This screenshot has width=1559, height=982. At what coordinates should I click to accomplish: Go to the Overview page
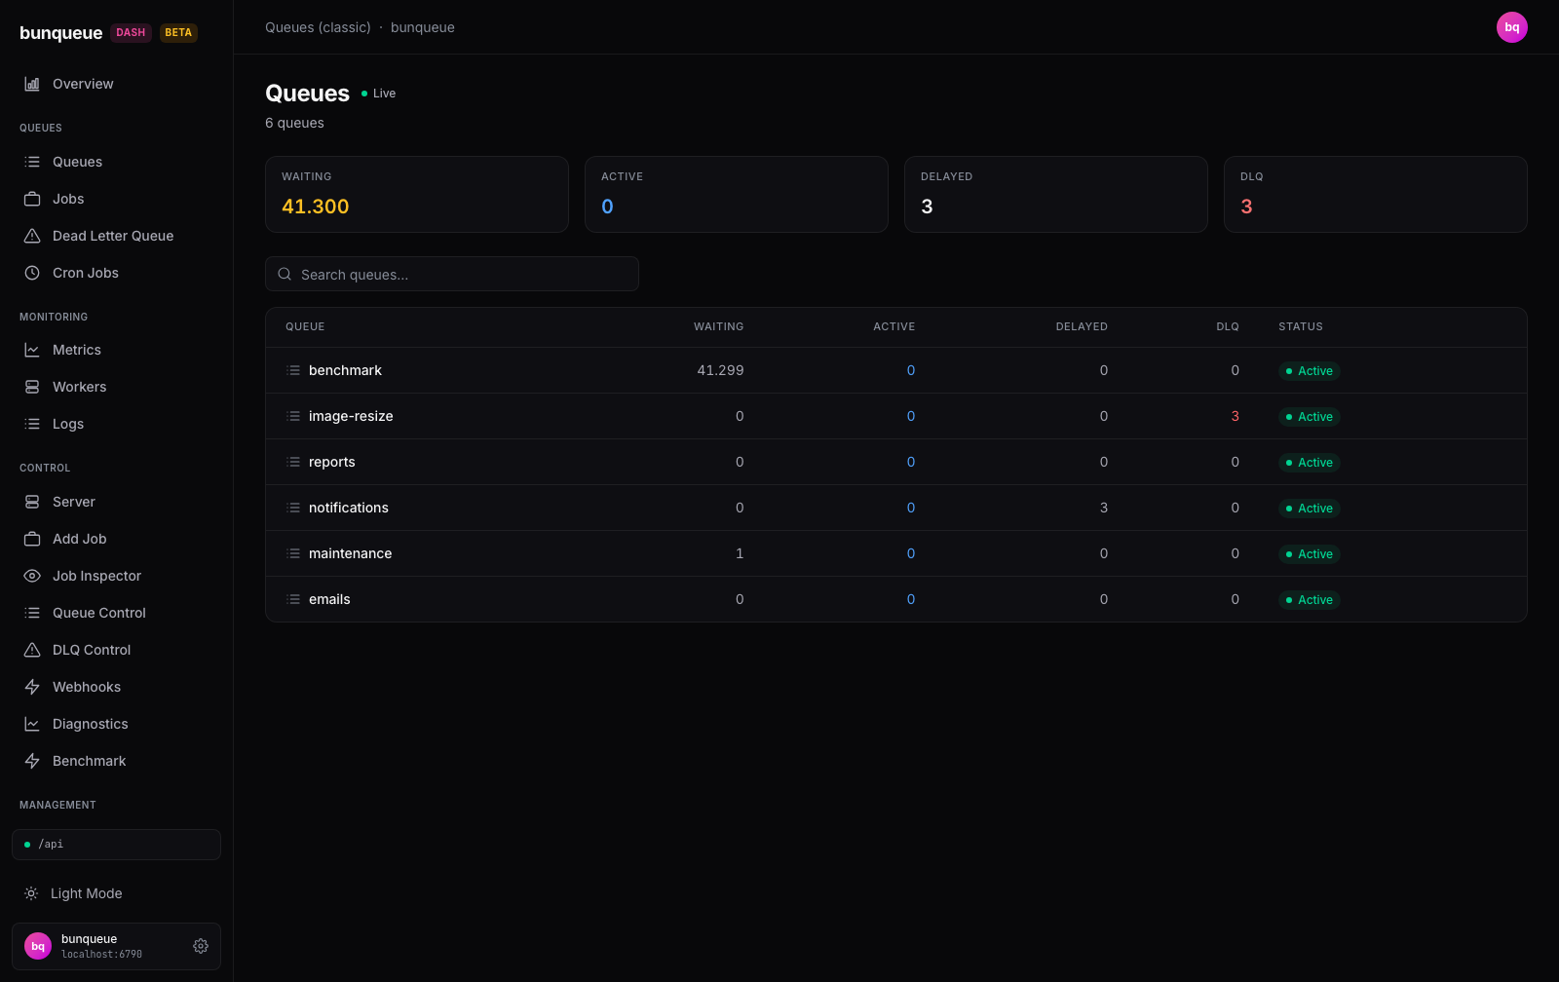point(116,84)
